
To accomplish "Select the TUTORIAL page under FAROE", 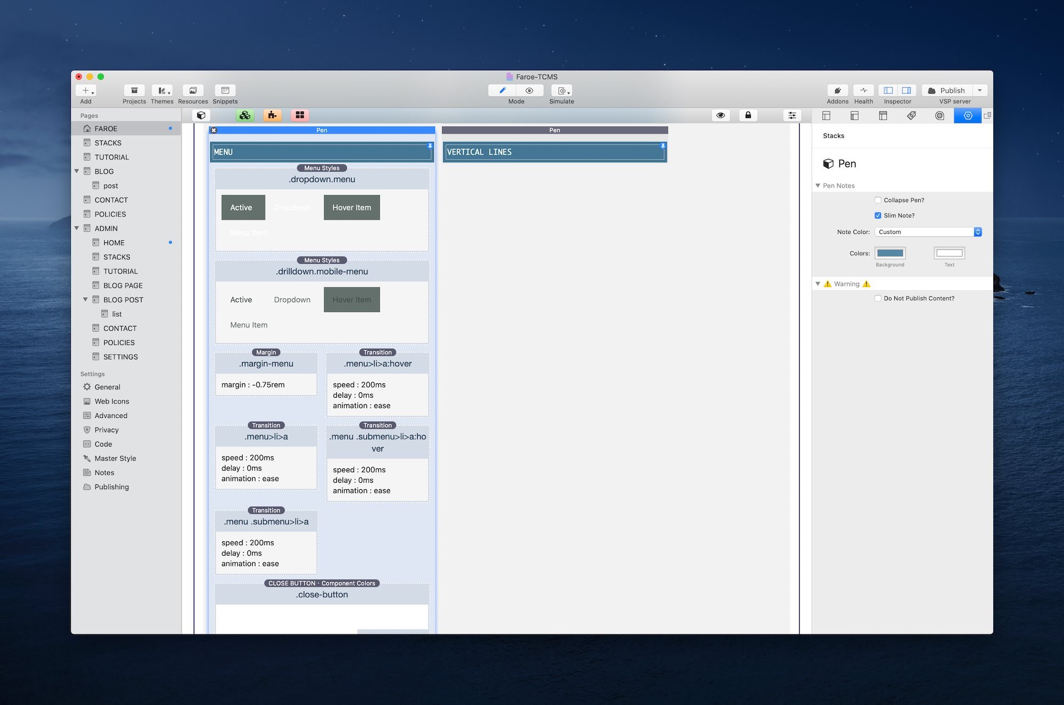I will tap(112, 157).
